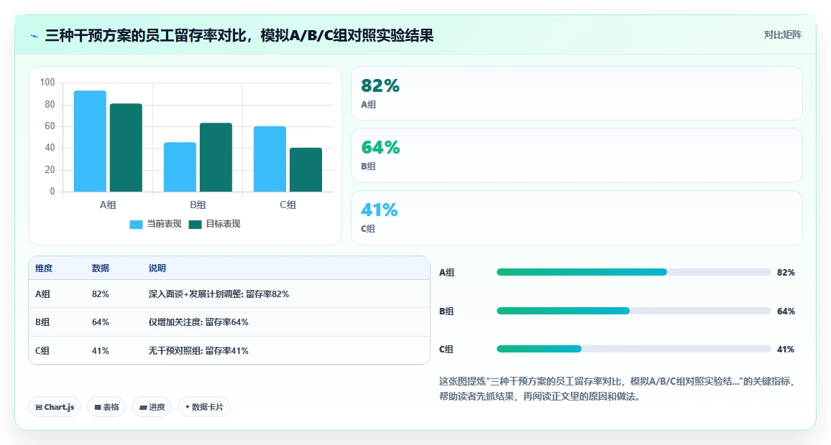Click the A组 axis label under chart
Screen dimensions: 831x445
pos(108,205)
